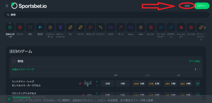
Task: Open the hamburger menu
Action: 7,6
